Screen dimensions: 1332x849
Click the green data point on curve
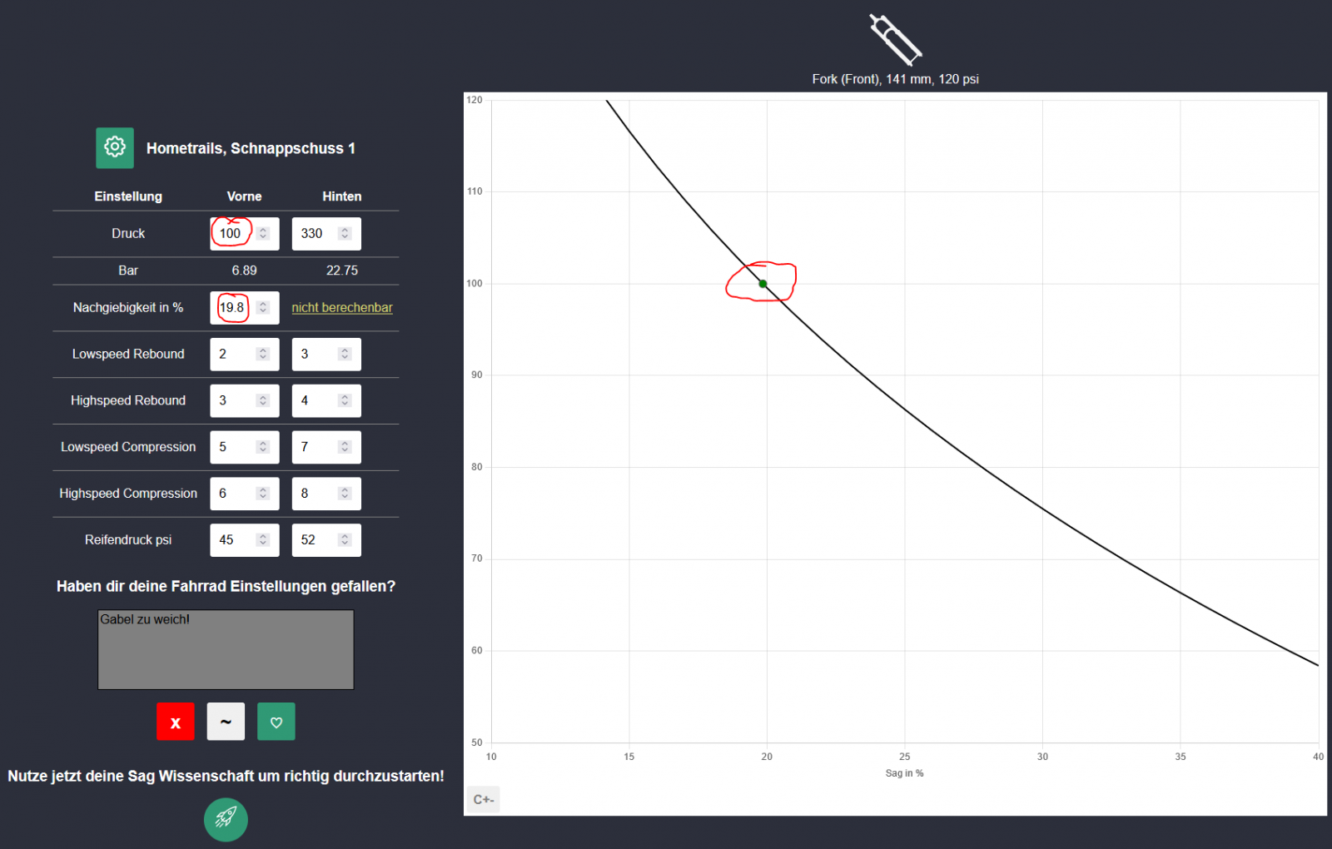click(763, 284)
